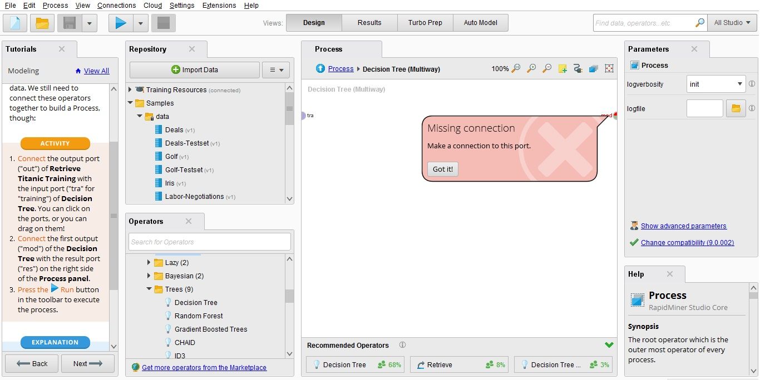Open a process via the folder toolbar icon
Viewport: 760px width, 380px height.
click(42, 23)
